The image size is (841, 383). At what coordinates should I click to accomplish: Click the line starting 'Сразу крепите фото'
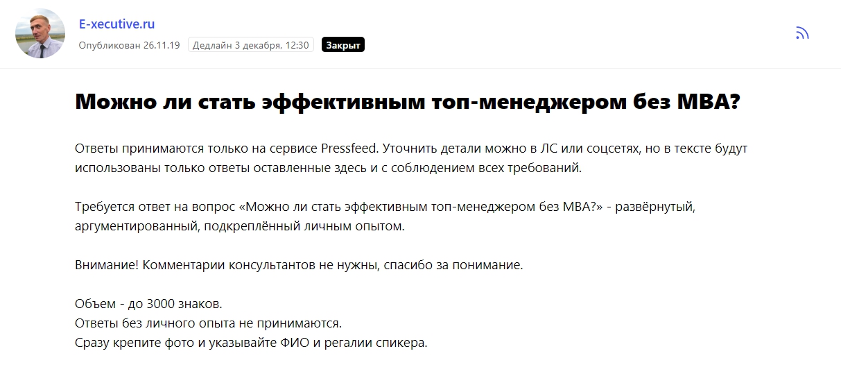click(x=250, y=343)
